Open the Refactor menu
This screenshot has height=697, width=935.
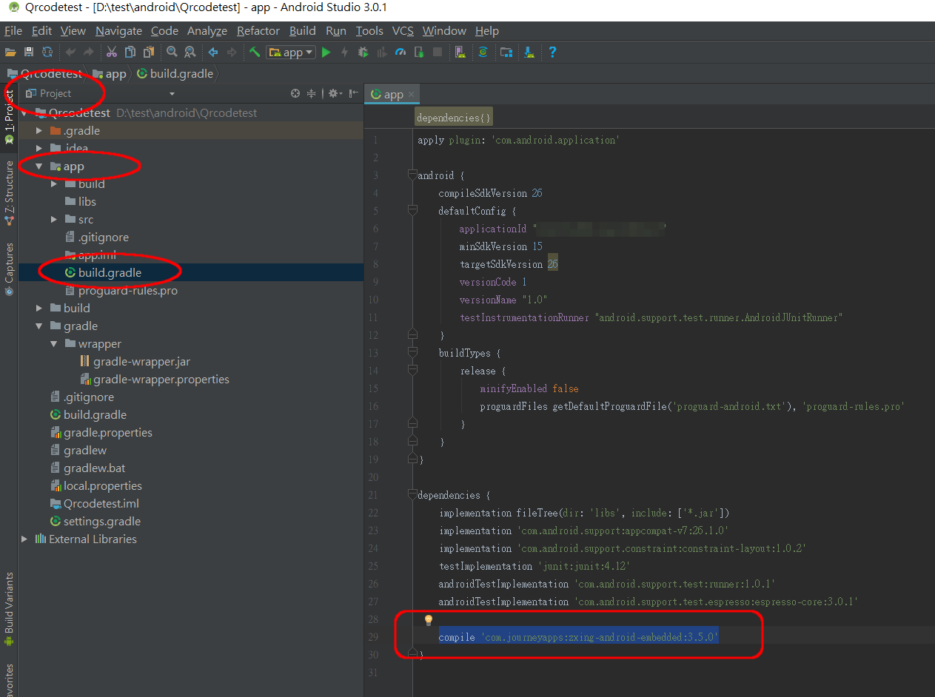click(258, 30)
